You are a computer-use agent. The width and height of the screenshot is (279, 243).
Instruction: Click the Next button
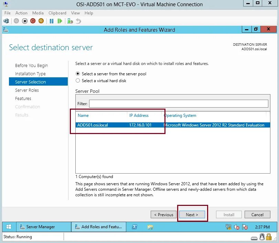pos(192,214)
